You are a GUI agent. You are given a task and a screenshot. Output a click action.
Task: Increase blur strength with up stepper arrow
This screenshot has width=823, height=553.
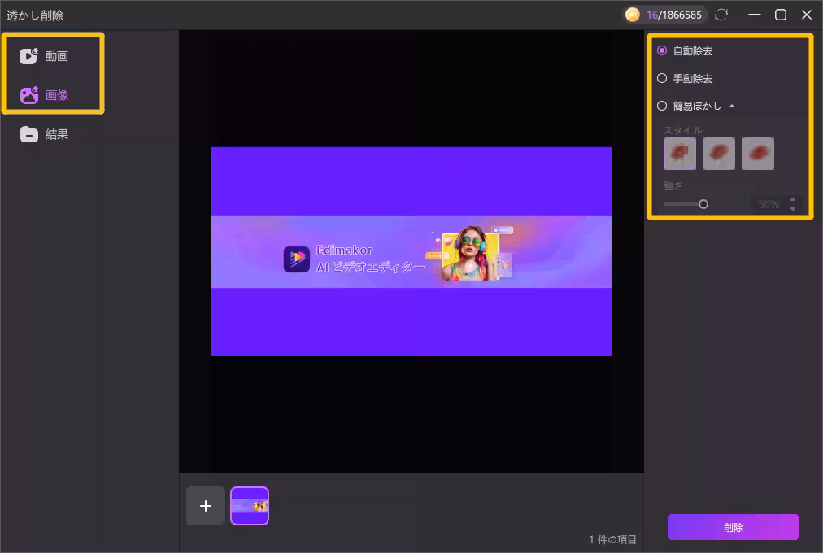tap(793, 199)
